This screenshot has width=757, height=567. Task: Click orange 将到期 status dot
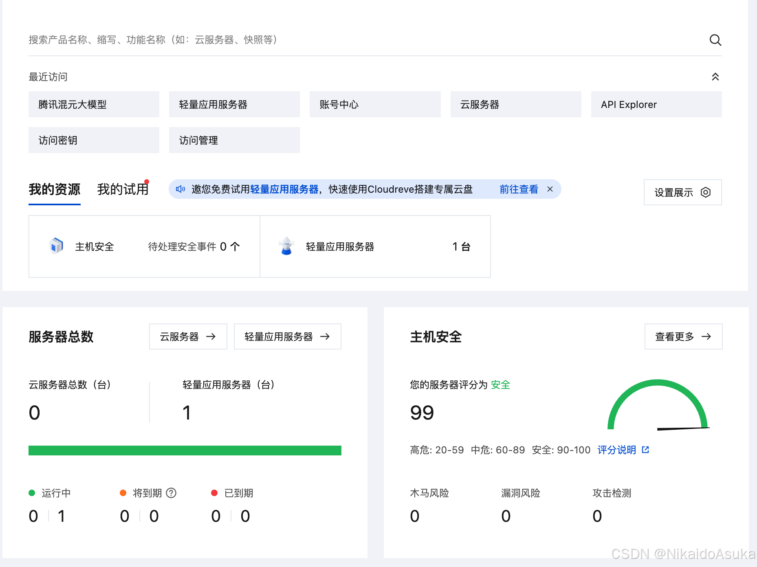tap(123, 493)
